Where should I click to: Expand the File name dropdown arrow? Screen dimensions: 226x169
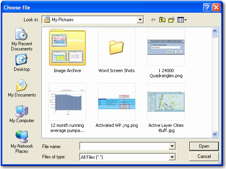tap(172, 146)
